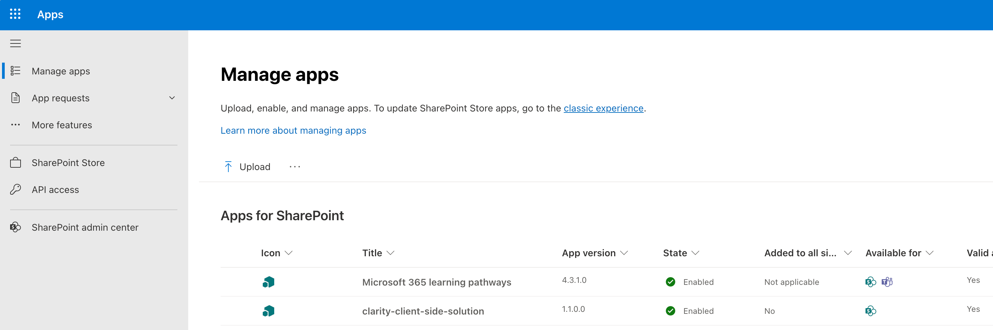
Task: Open Learn more about managing apps link
Action: click(x=293, y=131)
